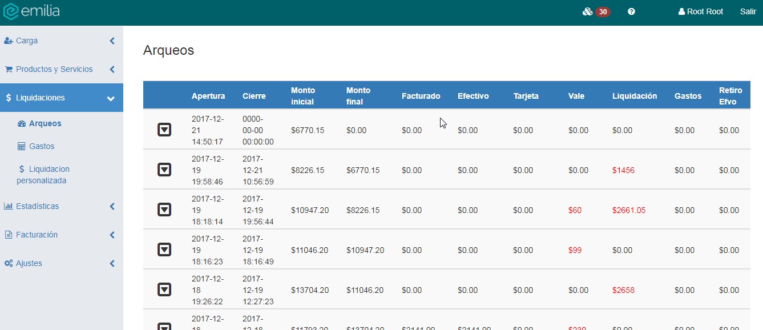Click the Salir logout link
This screenshot has height=330, width=763.
tap(748, 12)
